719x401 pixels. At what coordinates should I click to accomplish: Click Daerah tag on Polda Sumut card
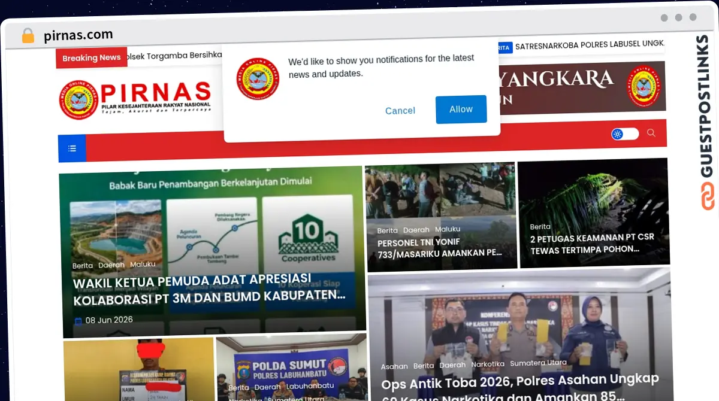[267, 387]
